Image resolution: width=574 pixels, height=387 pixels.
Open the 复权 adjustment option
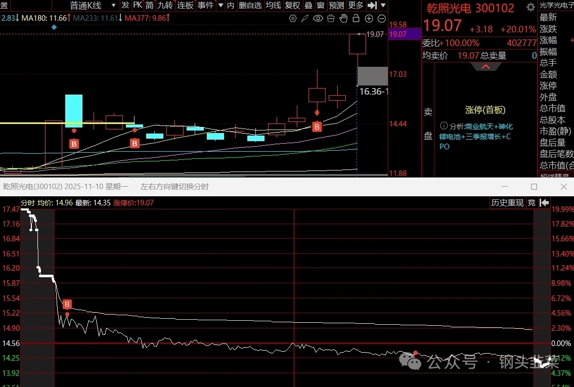[x=292, y=5]
